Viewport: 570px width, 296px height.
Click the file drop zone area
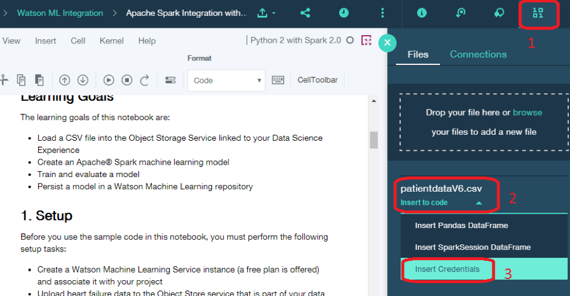pos(484,122)
